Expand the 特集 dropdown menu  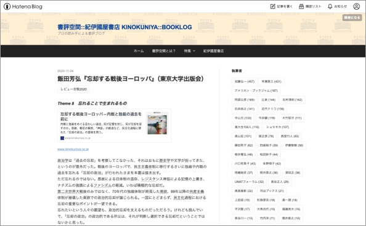(x=189, y=51)
